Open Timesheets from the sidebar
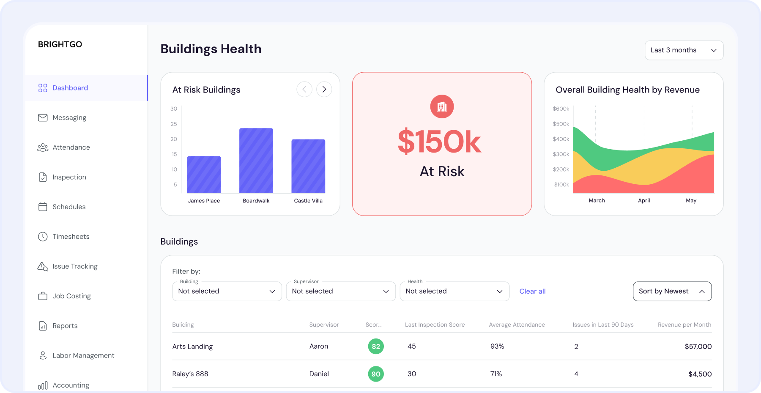Screen dimensions: 761x393 pyautogui.click(x=71, y=236)
